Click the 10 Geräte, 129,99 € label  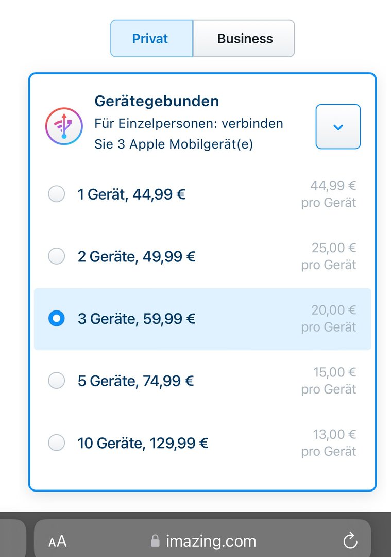pyautogui.click(x=143, y=444)
